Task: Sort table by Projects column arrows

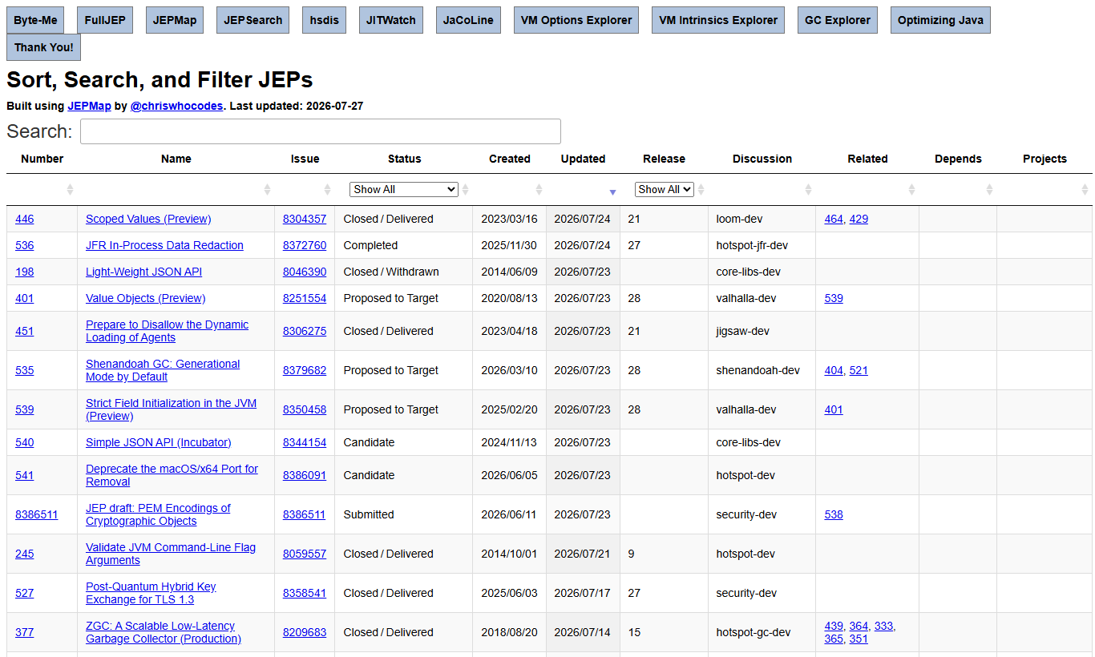Action: [1085, 190]
